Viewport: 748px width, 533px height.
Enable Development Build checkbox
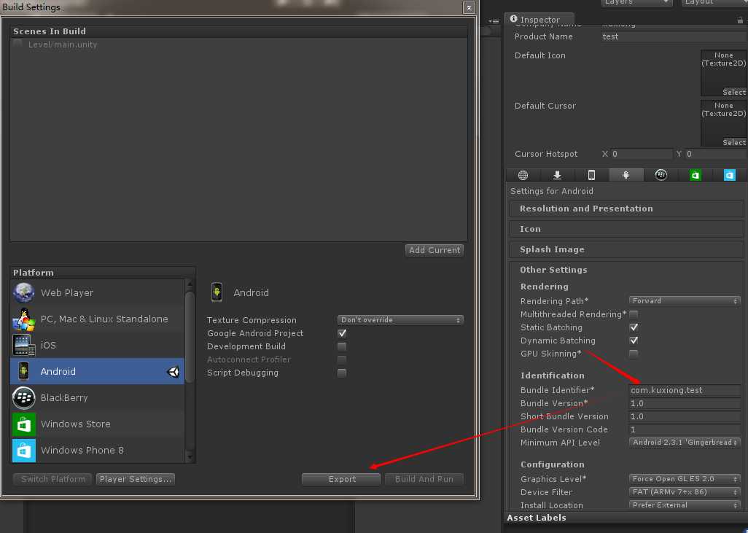point(342,346)
